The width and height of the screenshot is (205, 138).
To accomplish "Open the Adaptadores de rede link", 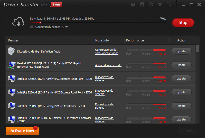I will click(108, 65).
